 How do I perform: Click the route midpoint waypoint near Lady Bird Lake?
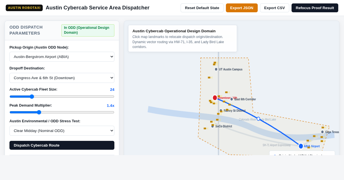point(258,119)
